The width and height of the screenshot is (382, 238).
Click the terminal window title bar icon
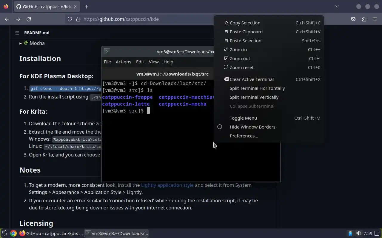[x=107, y=51]
